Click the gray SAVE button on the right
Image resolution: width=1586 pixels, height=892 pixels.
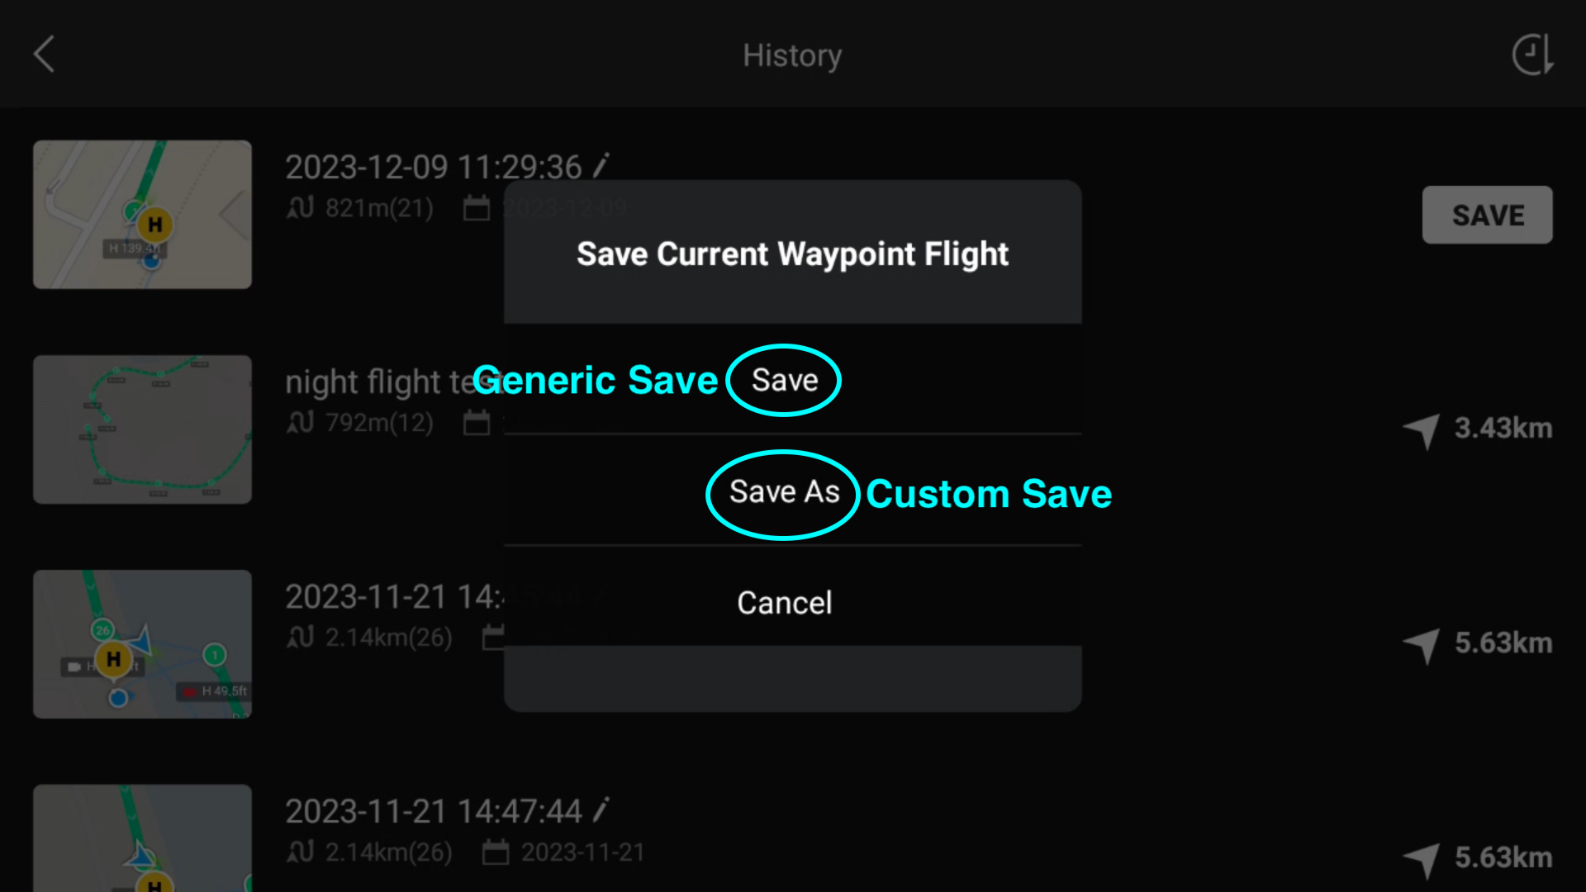pyautogui.click(x=1487, y=215)
